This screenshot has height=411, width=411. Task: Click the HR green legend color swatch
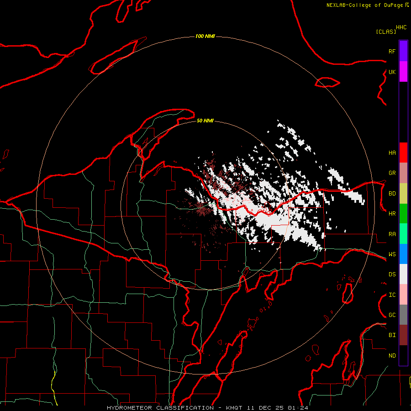pos(403,214)
